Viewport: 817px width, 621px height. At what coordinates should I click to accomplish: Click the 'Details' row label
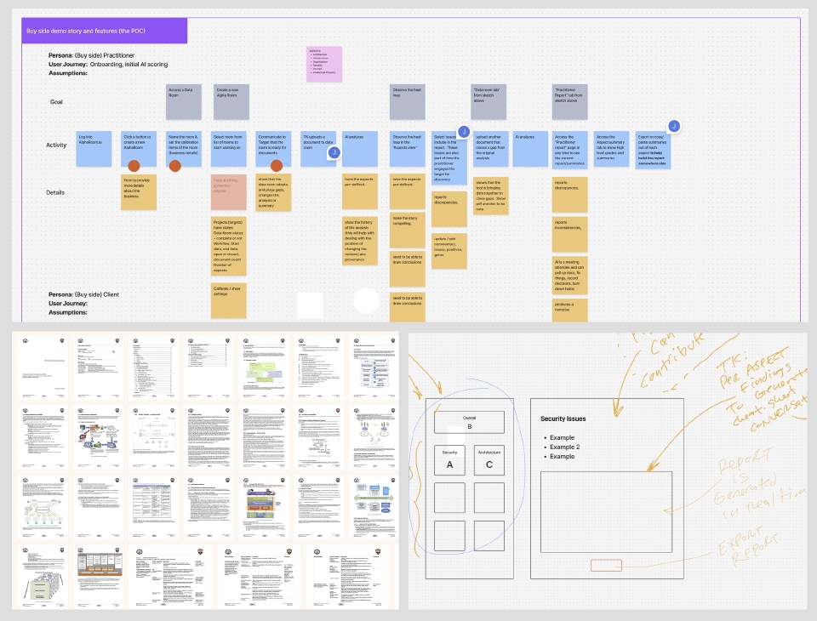point(55,193)
